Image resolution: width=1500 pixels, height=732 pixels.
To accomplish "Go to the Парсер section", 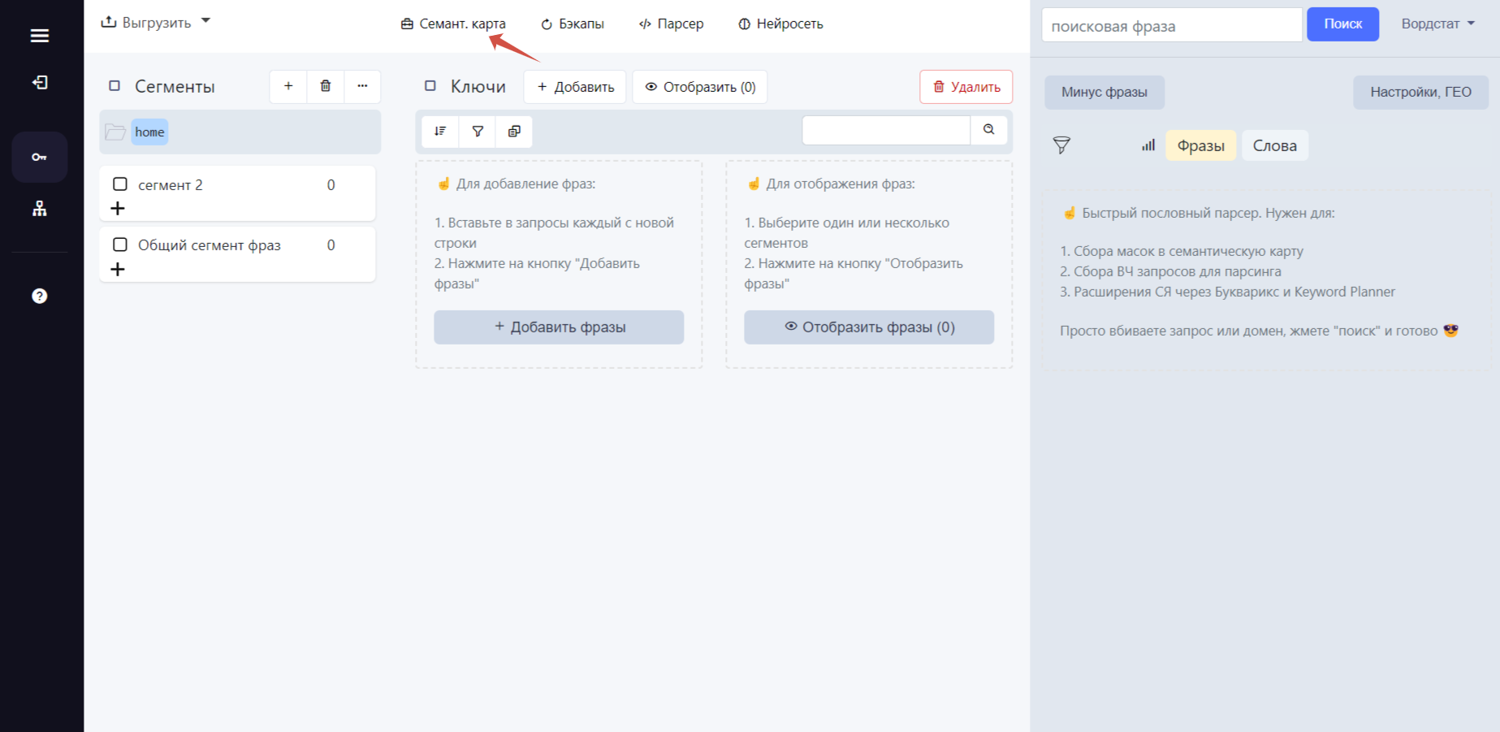I will coord(671,24).
